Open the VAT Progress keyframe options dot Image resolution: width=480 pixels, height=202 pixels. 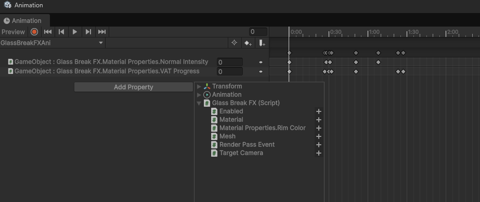pyautogui.click(x=261, y=72)
